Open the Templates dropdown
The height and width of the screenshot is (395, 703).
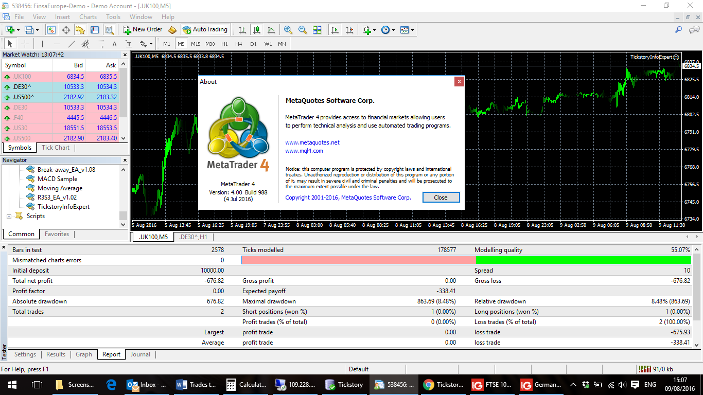407,30
